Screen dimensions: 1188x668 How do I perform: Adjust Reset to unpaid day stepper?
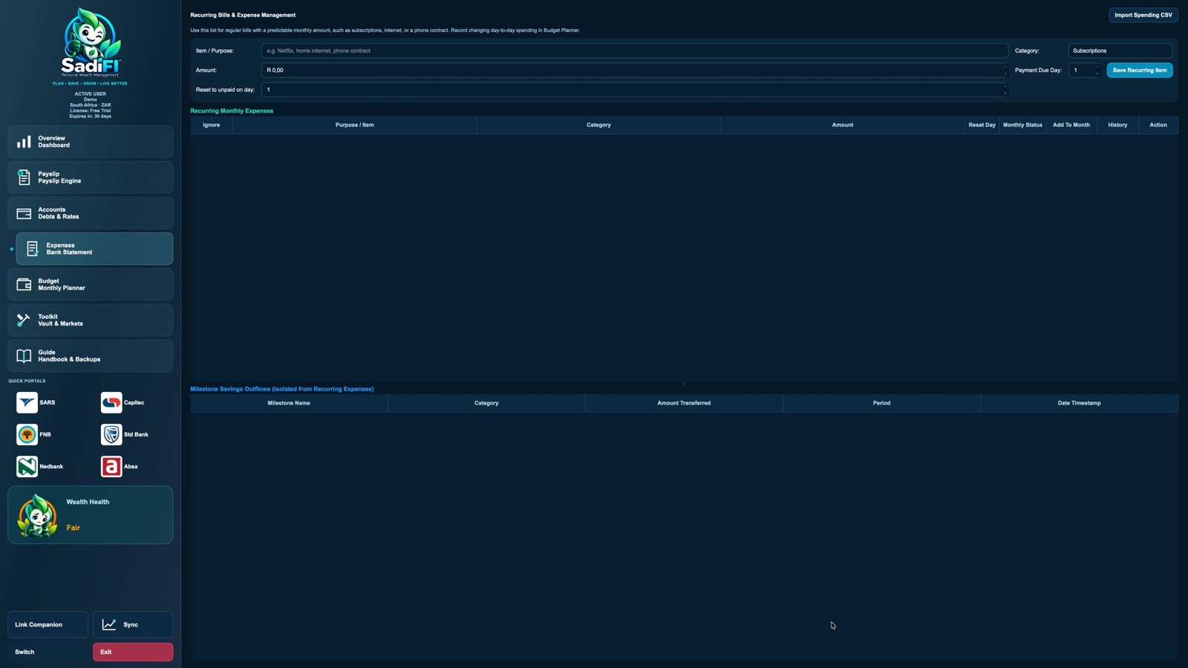[x=1005, y=89]
